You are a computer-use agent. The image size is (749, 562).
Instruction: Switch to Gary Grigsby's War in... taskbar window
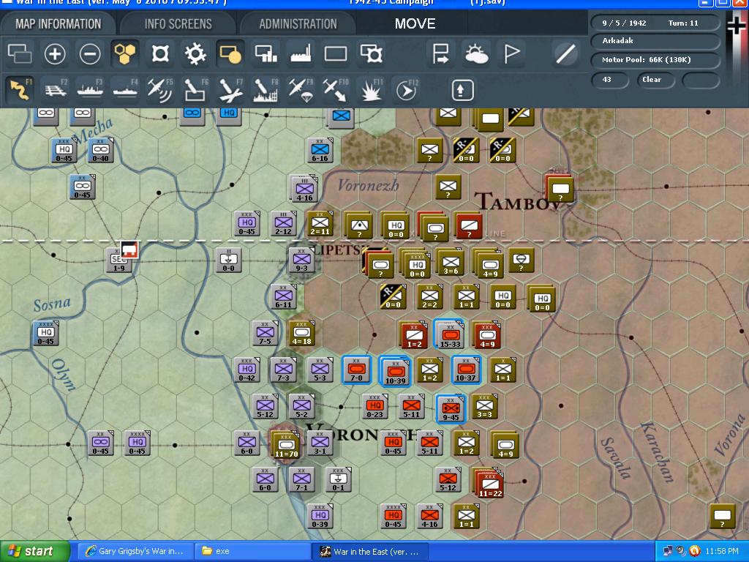click(x=135, y=552)
